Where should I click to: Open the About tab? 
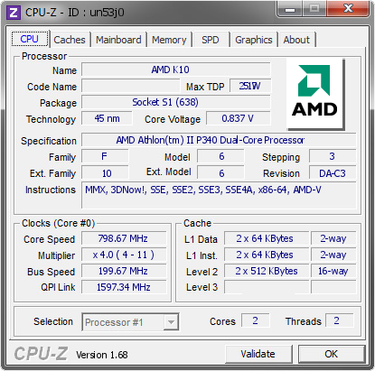pyautogui.click(x=296, y=40)
